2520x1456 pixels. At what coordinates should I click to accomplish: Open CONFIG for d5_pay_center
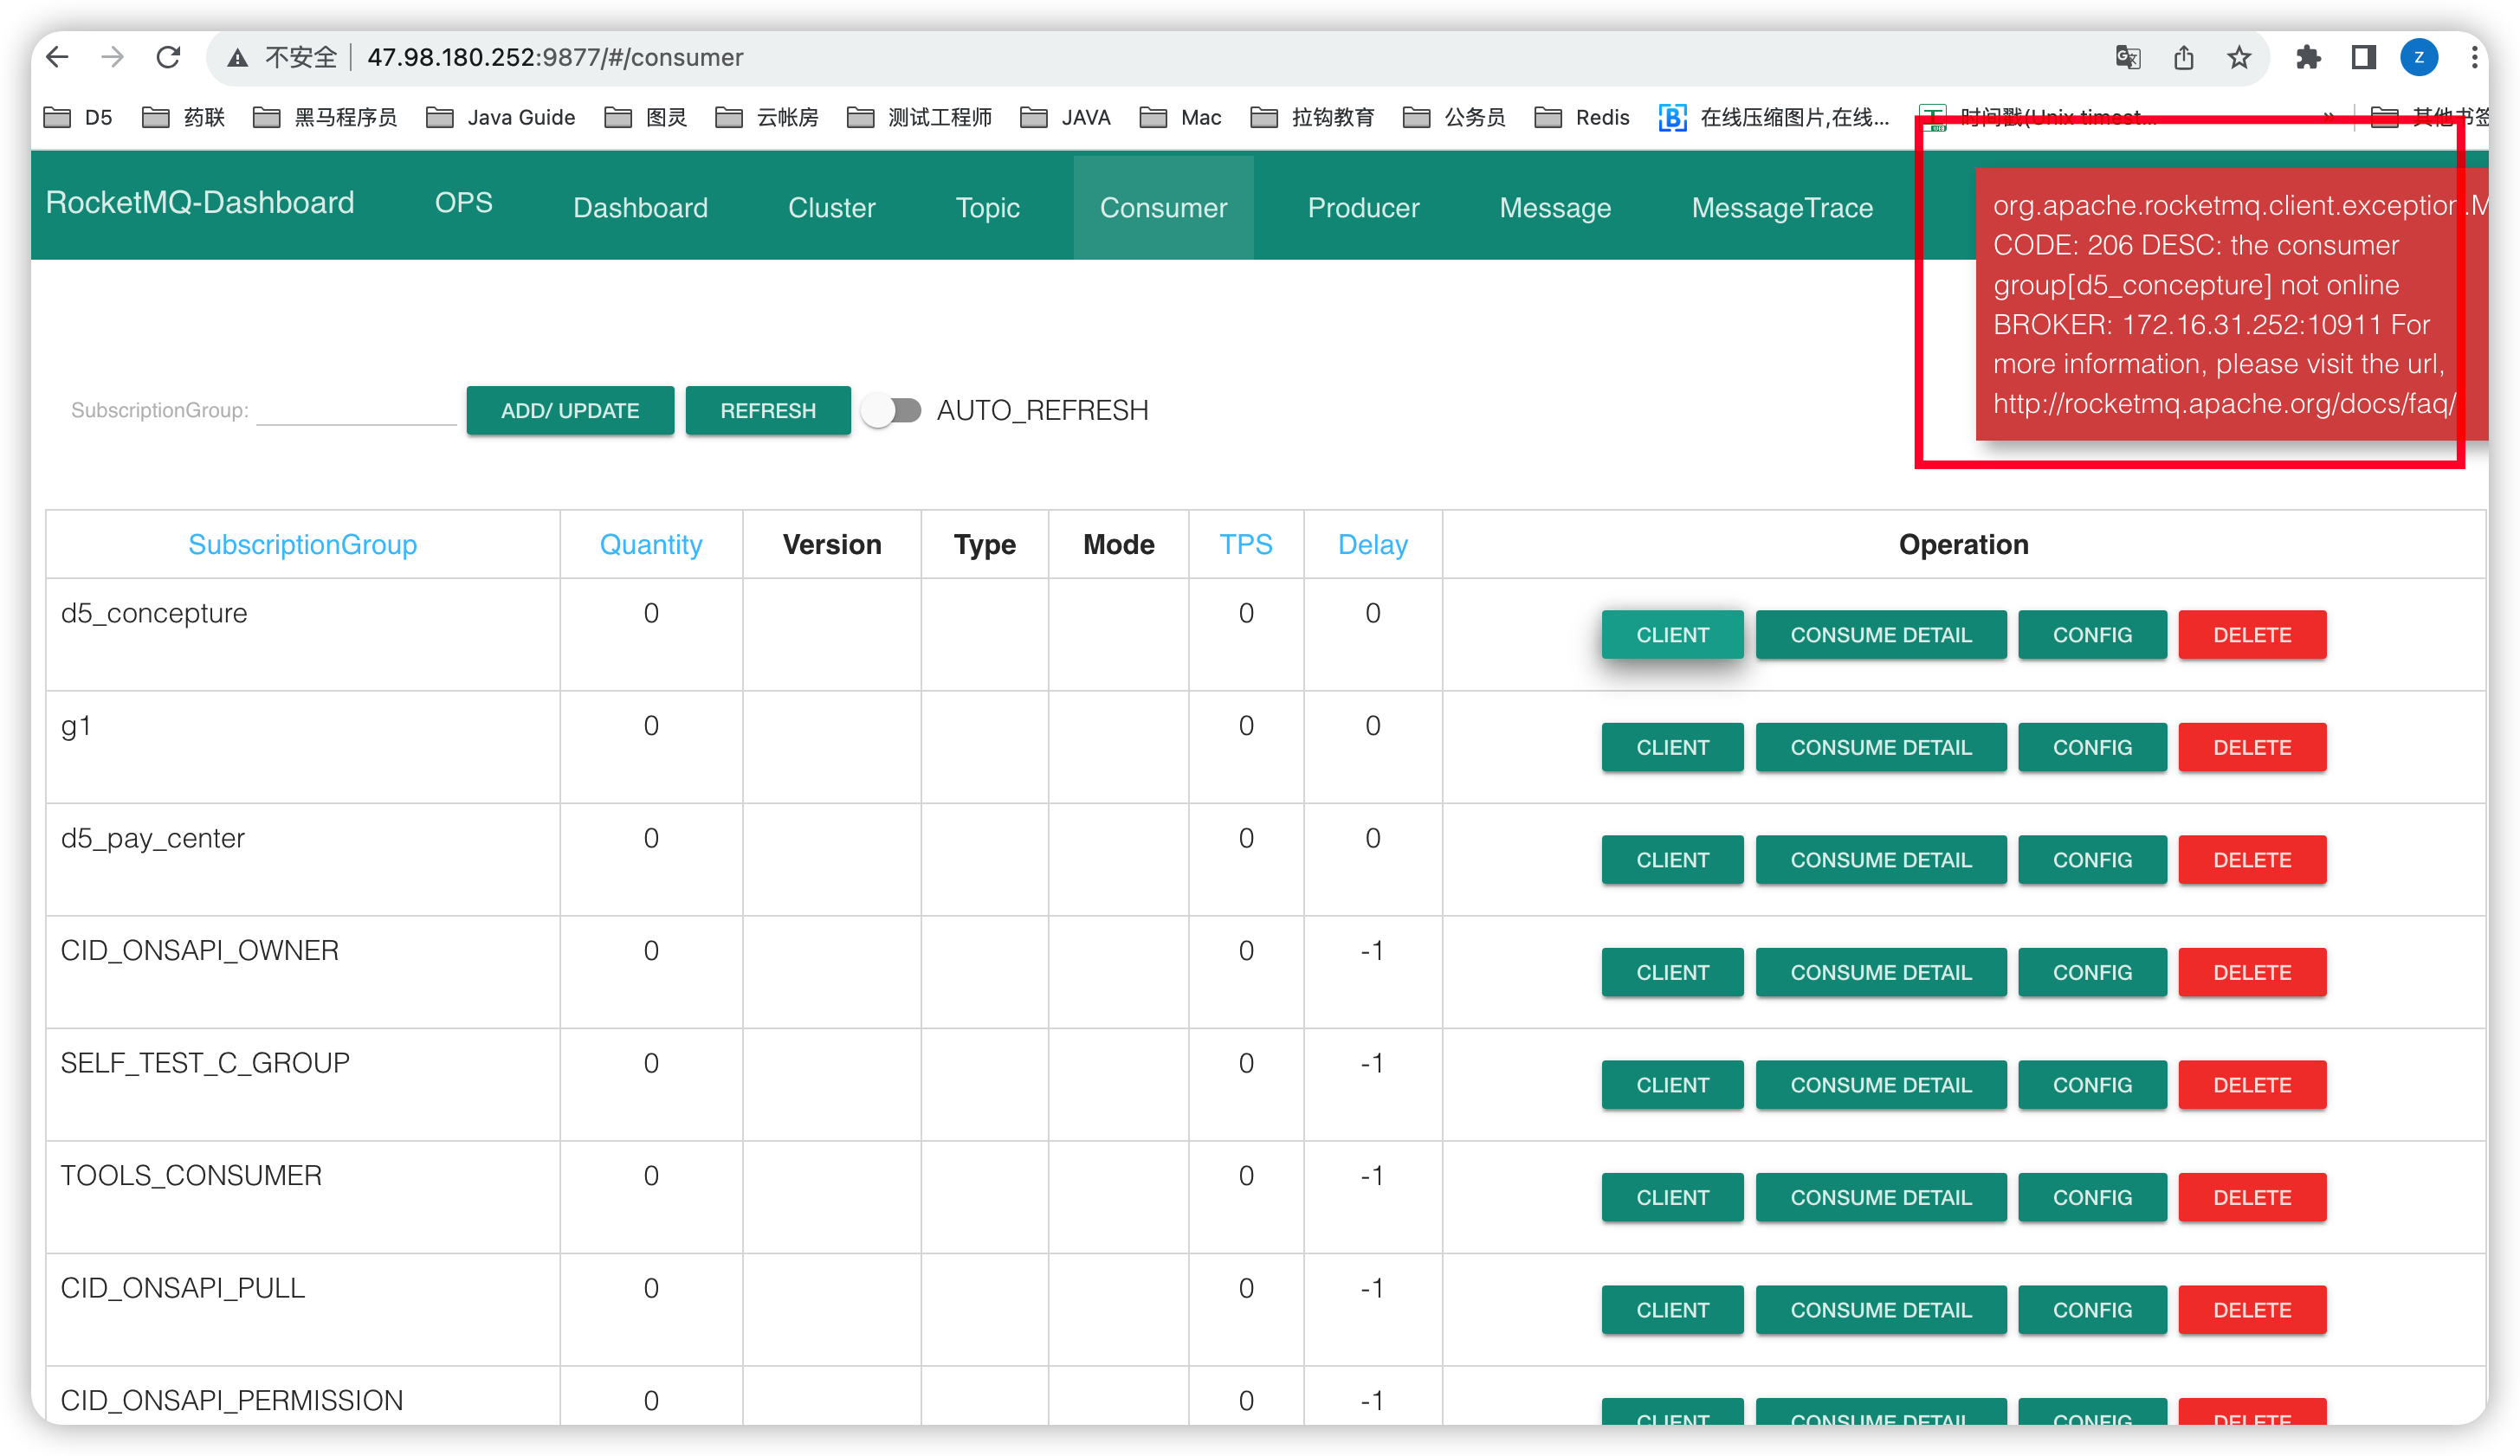pyautogui.click(x=2092, y=860)
